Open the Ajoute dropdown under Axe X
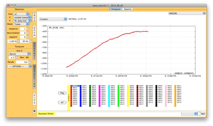 click(19, 54)
